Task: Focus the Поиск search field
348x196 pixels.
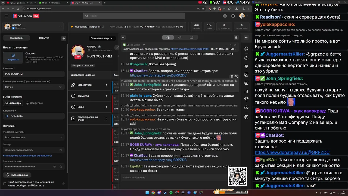Action: (x=134, y=16)
